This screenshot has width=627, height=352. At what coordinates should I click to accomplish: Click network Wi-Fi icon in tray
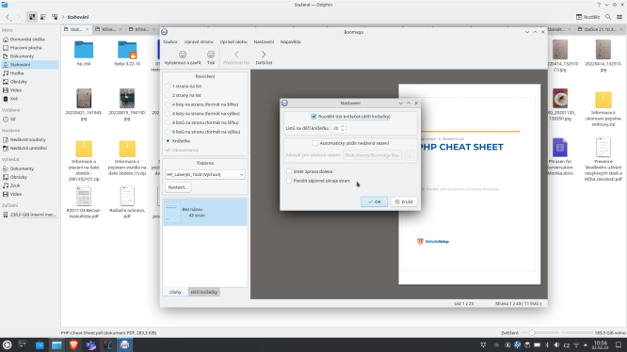coord(576,344)
